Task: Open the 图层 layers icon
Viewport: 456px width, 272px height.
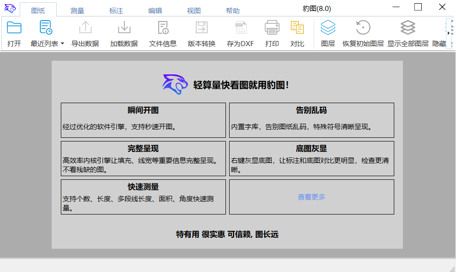Action: point(328,27)
